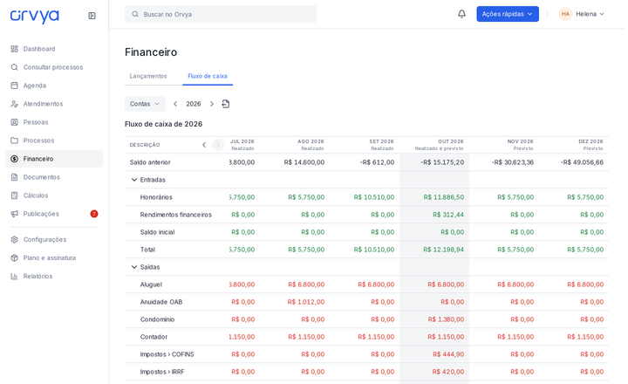Collapse the Entradas section

click(x=134, y=180)
